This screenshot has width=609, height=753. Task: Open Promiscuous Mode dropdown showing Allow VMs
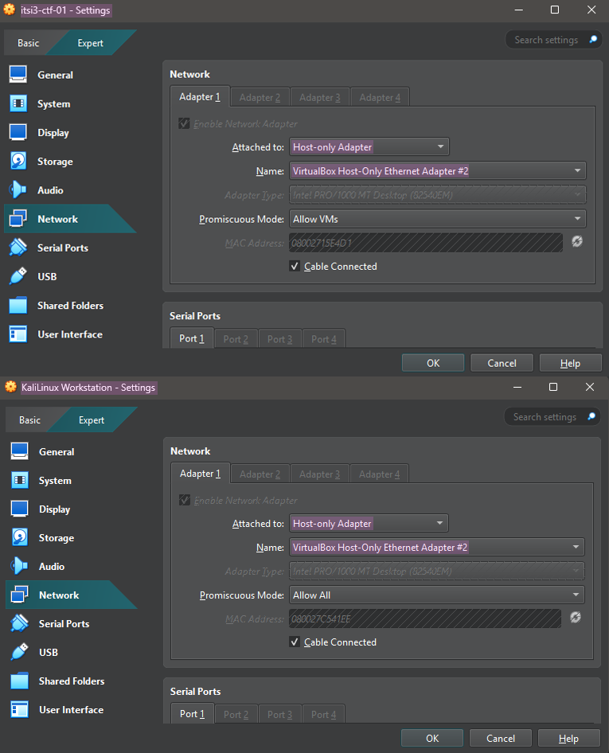[x=438, y=219]
